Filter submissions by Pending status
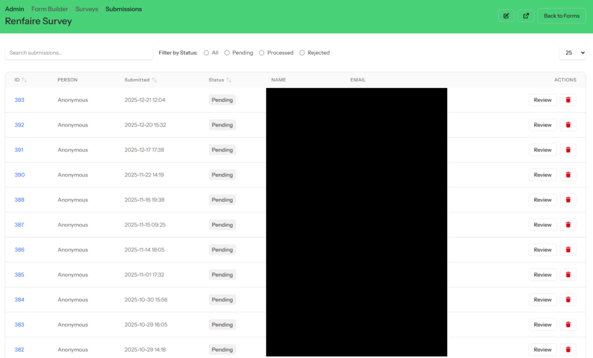 [x=228, y=53]
